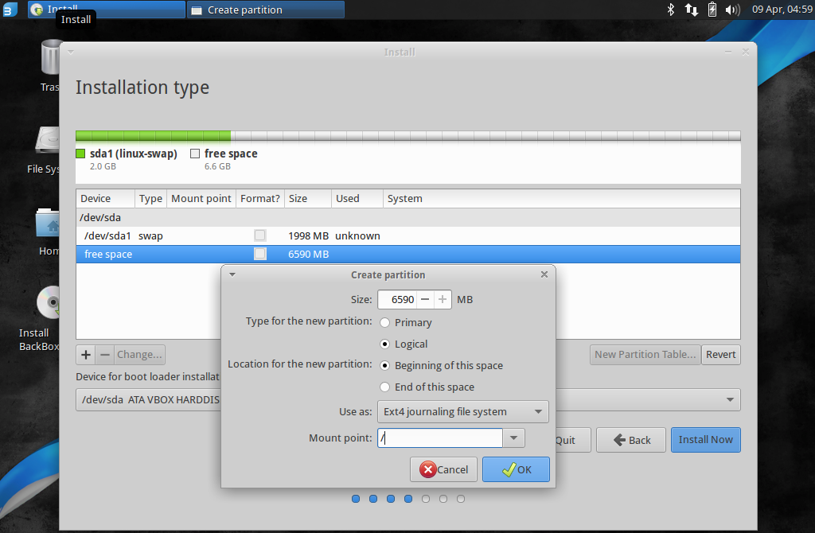Go Back to the previous installer step
This screenshot has height=533, width=815.
pyautogui.click(x=631, y=440)
